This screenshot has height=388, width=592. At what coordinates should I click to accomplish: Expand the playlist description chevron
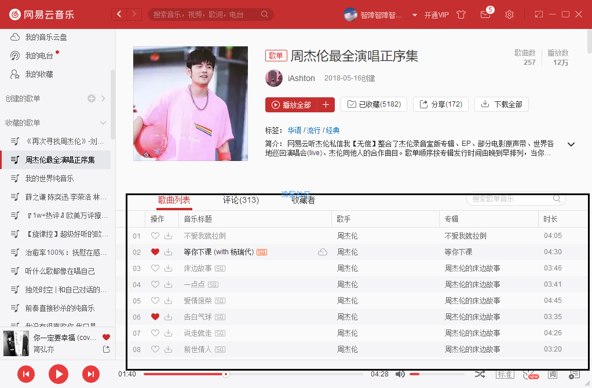571,144
